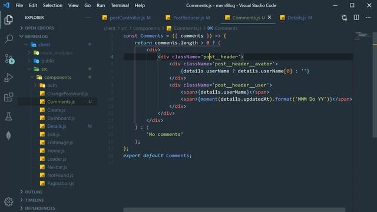
Task: Open the Extensions view
Action: [x=9, y=97]
